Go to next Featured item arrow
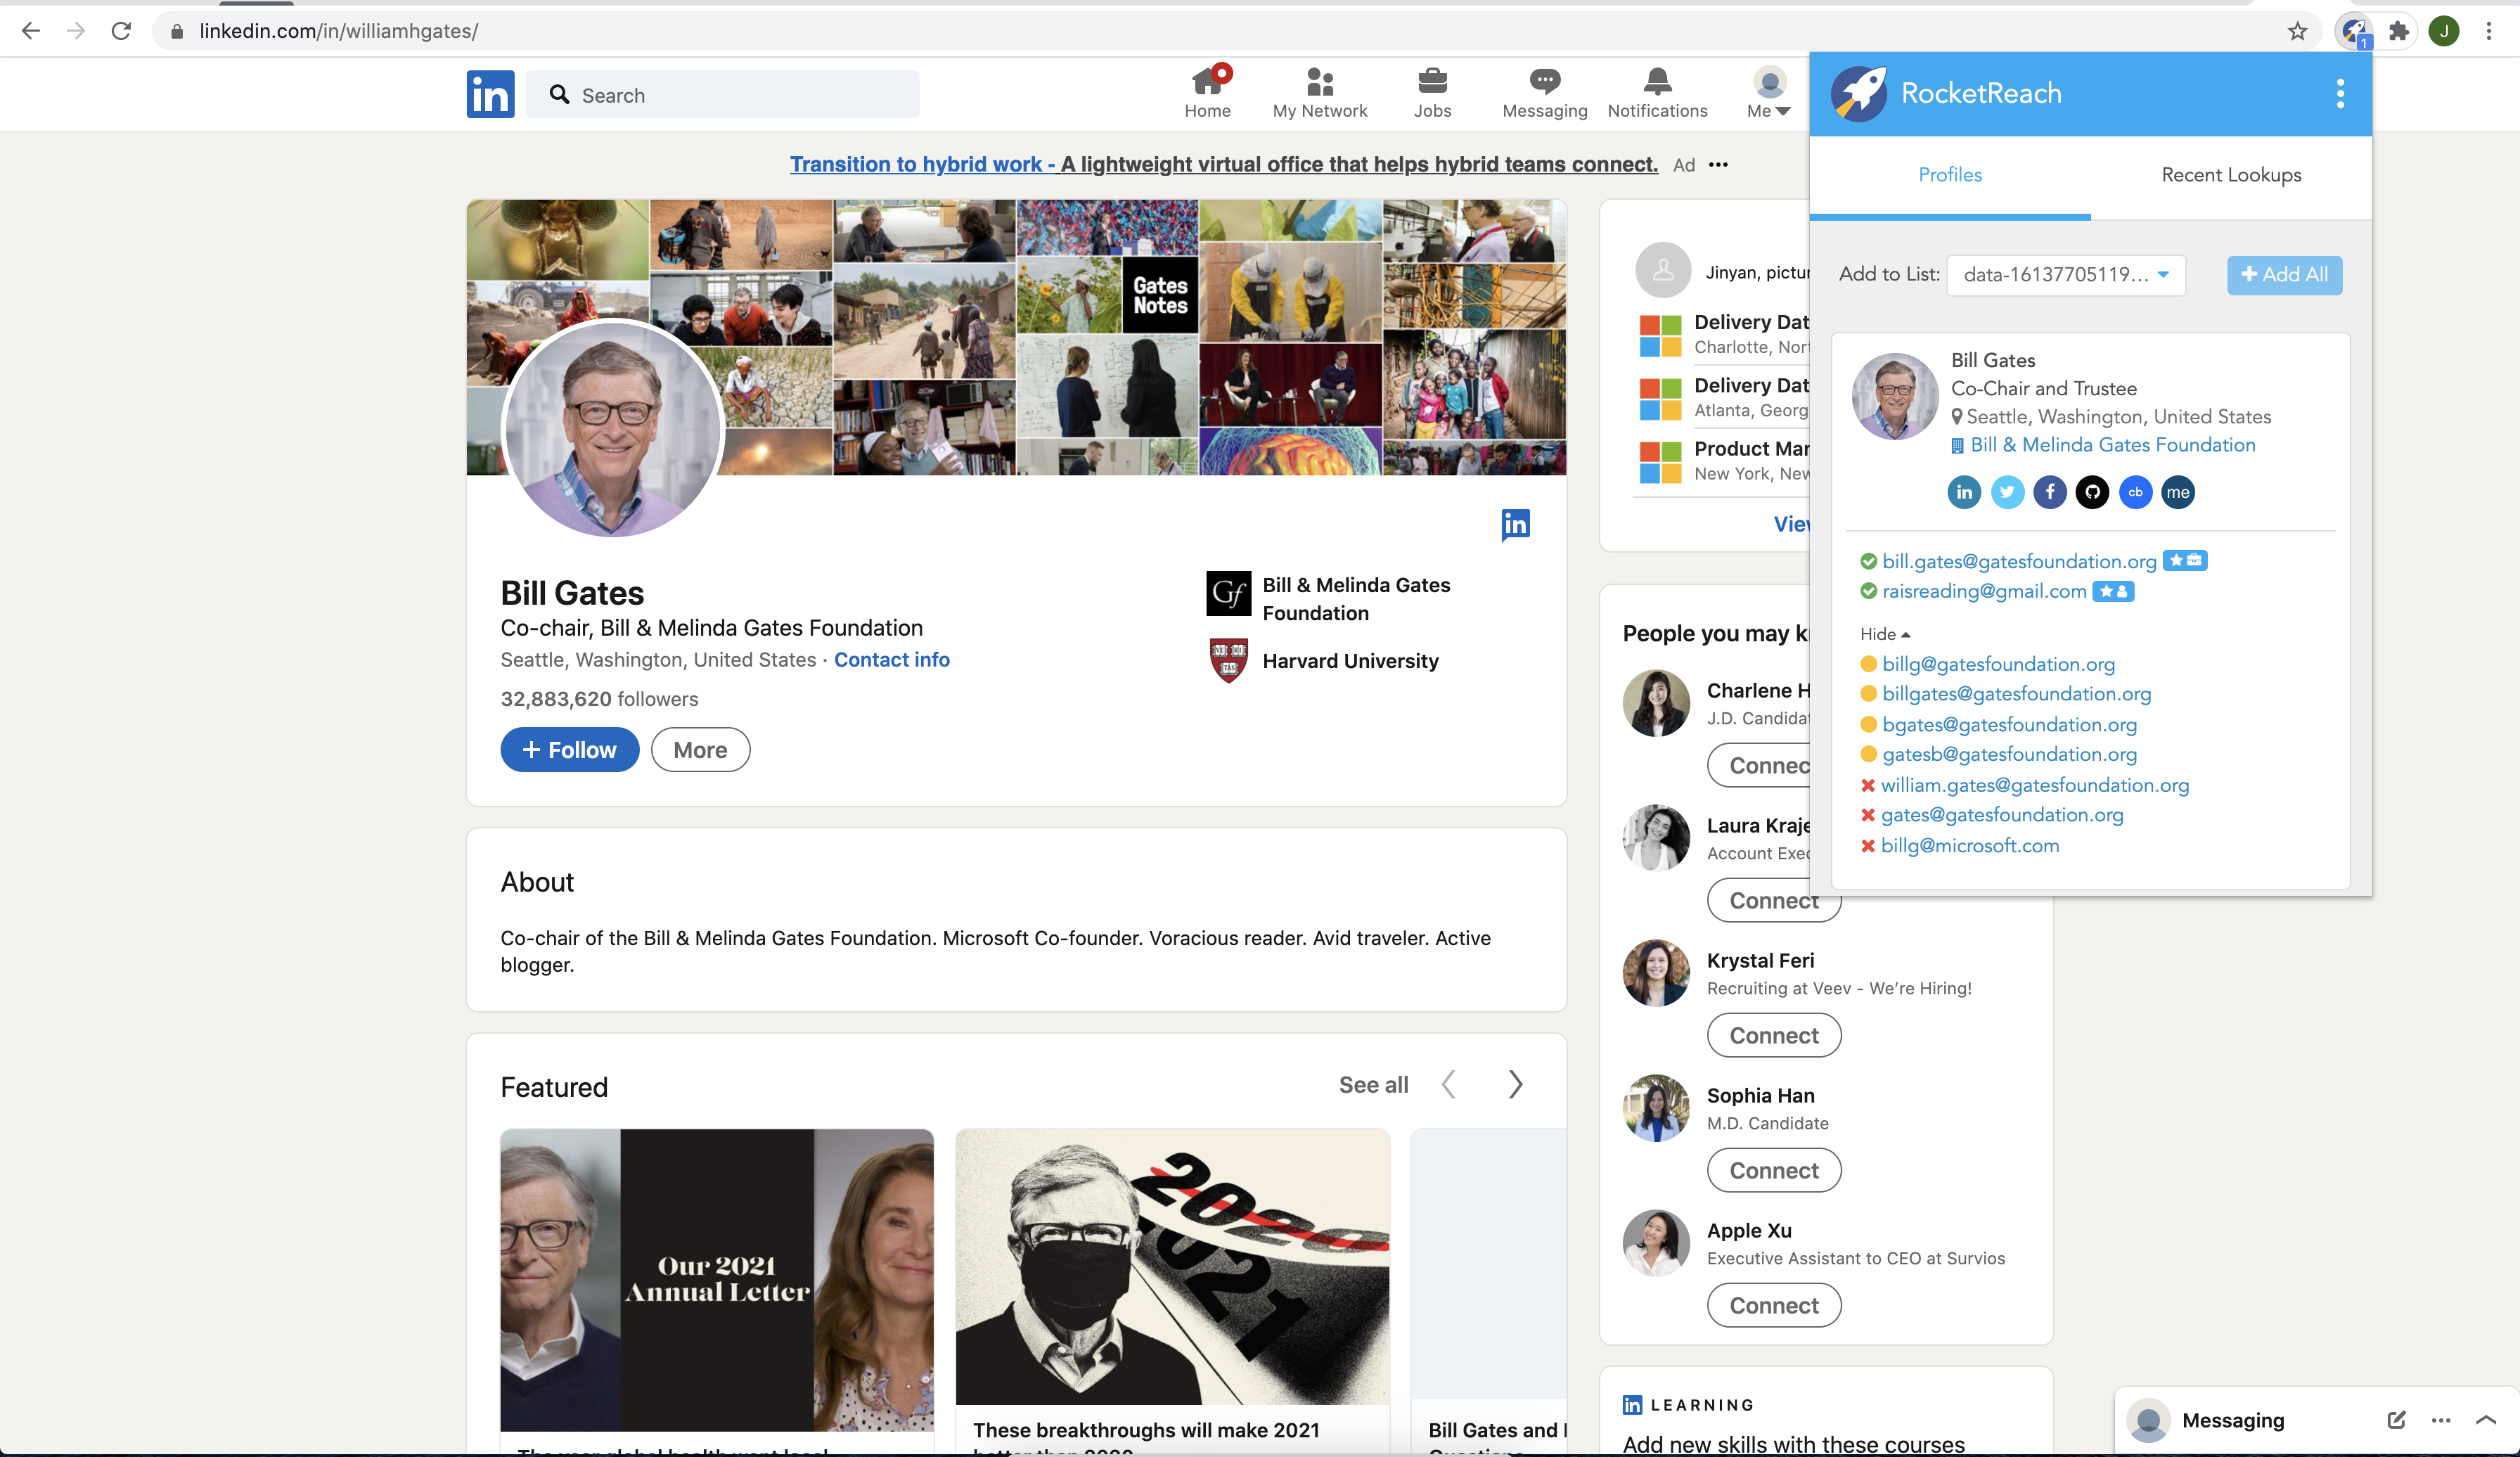Image resolution: width=2520 pixels, height=1457 pixels. [1515, 1085]
